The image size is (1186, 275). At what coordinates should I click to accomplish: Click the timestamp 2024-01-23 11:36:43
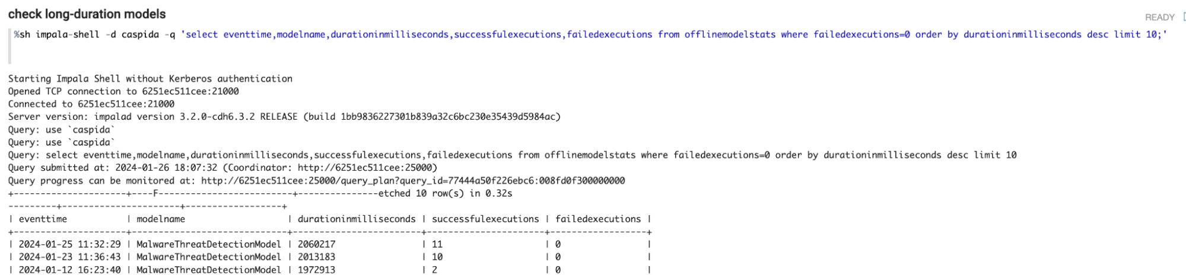coord(69,257)
